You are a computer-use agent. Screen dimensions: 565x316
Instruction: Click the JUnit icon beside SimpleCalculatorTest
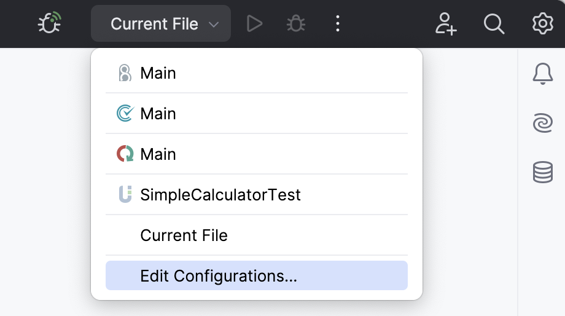pyautogui.click(x=125, y=195)
